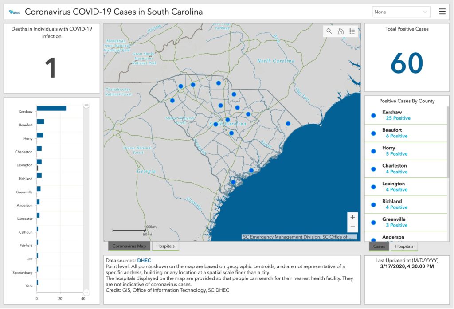Follow the DHEC data source link

click(x=145, y=260)
